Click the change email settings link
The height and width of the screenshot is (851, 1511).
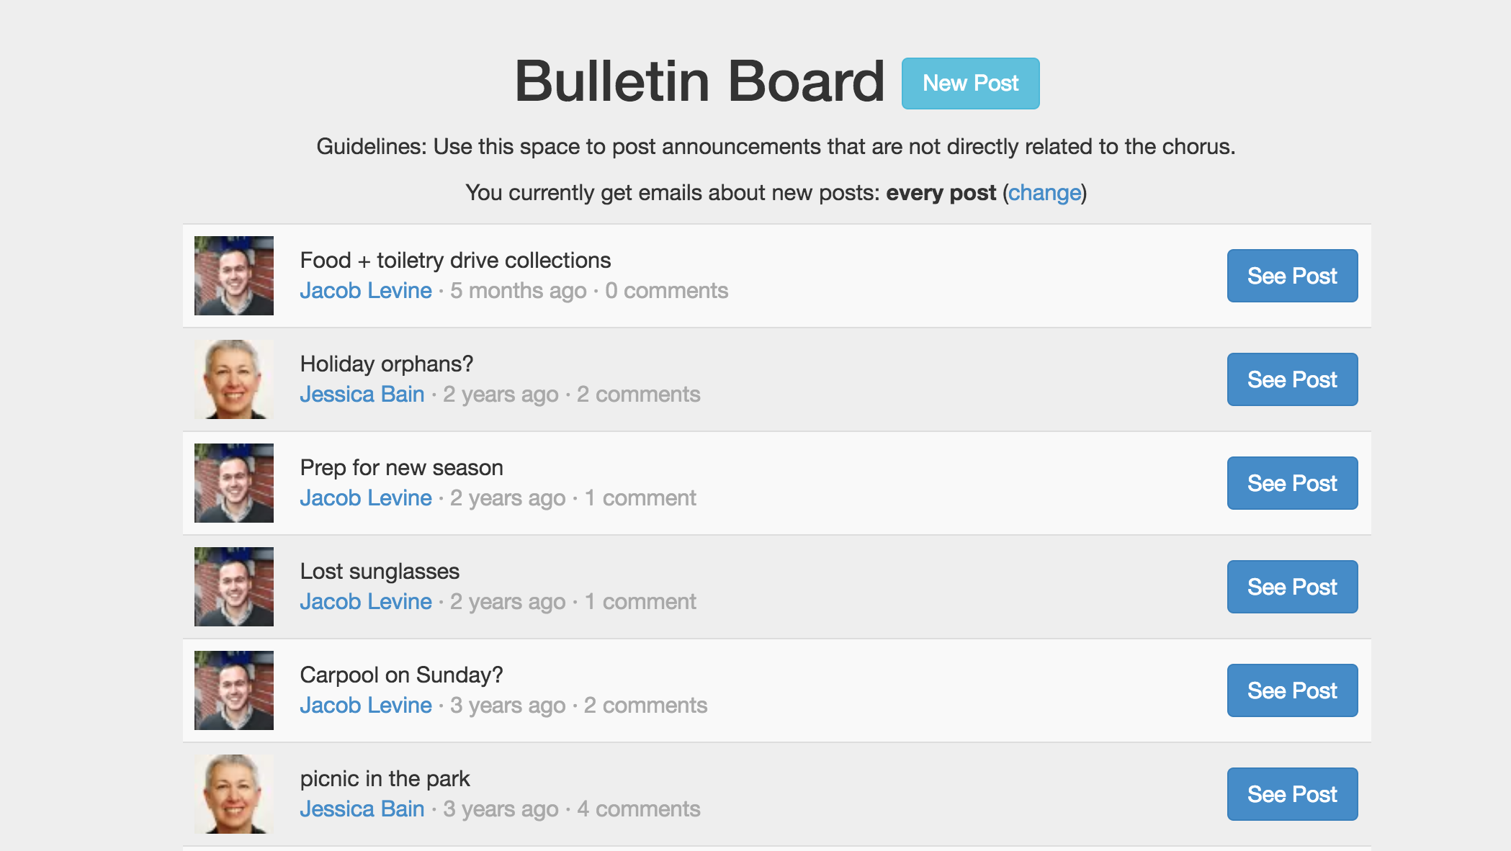point(1044,193)
